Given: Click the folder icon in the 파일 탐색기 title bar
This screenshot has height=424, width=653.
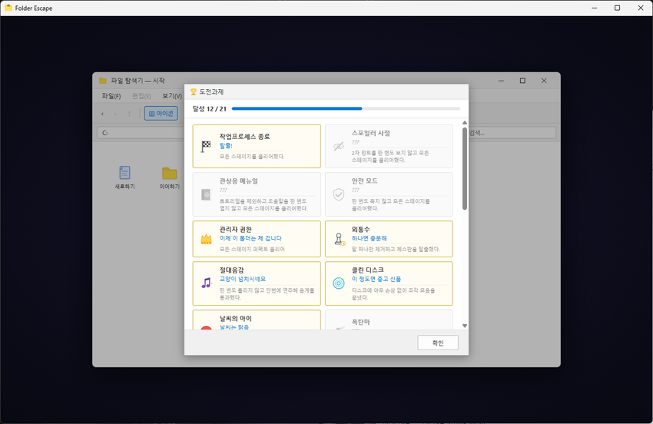Looking at the screenshot, I should [102, 81].
